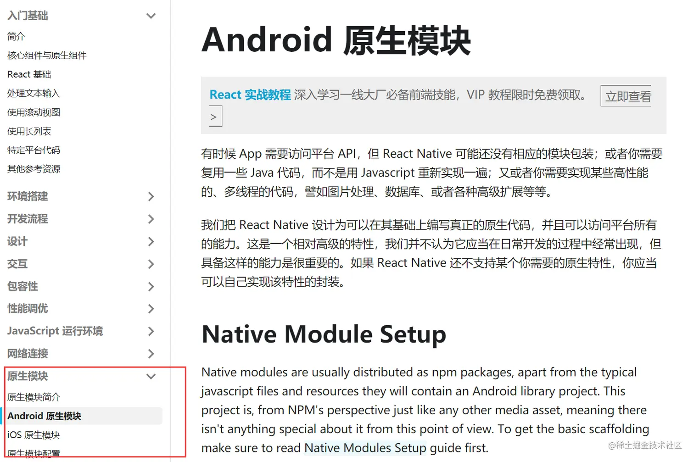Open the 简介 page
Screen dimensions: 694x462
[16, 36]
